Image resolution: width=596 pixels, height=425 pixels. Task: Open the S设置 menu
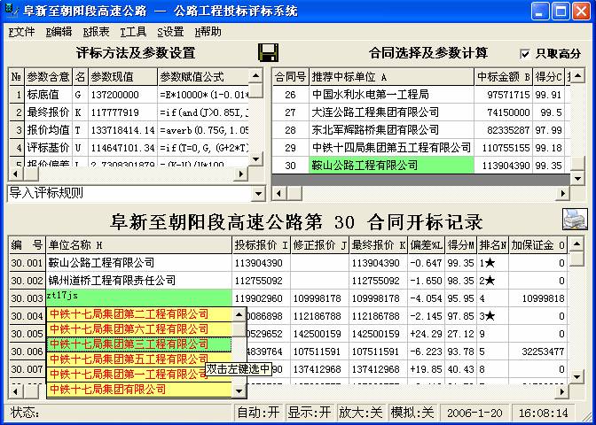(x=170, y=32)
